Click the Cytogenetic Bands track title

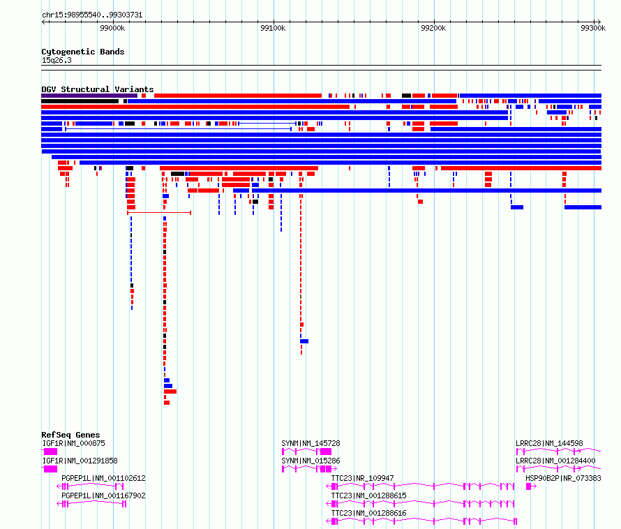coord(83,52)
